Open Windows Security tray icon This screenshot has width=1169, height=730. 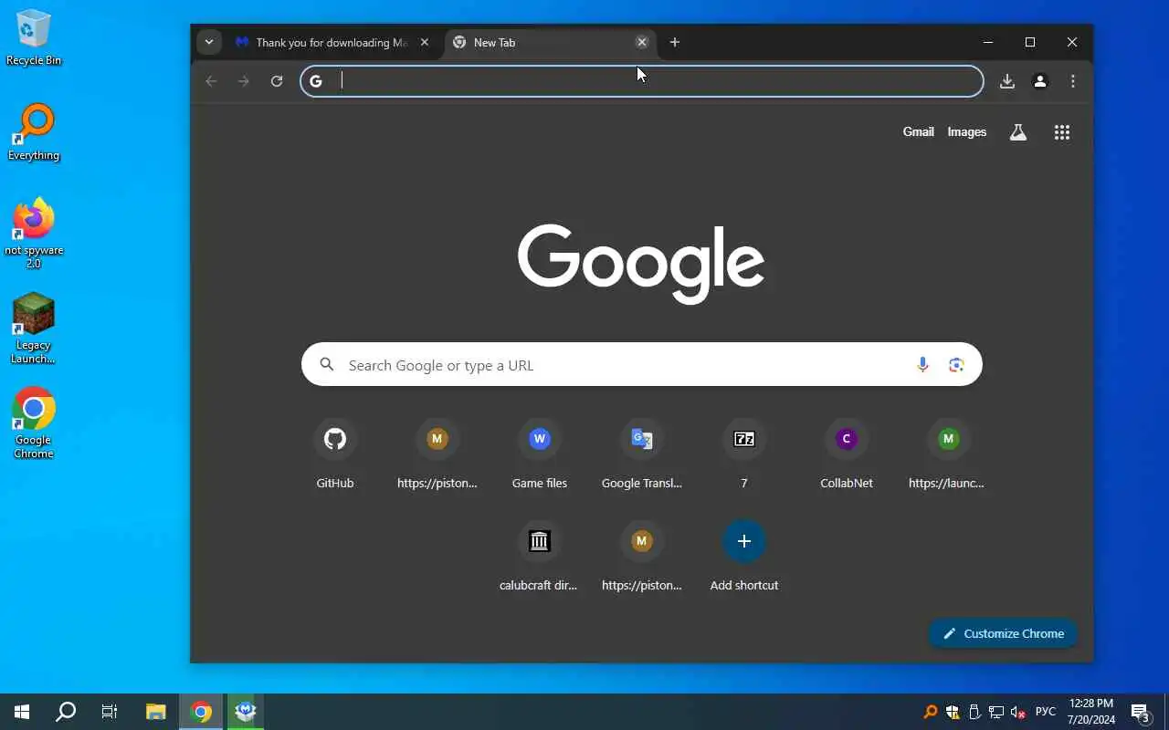953,712
